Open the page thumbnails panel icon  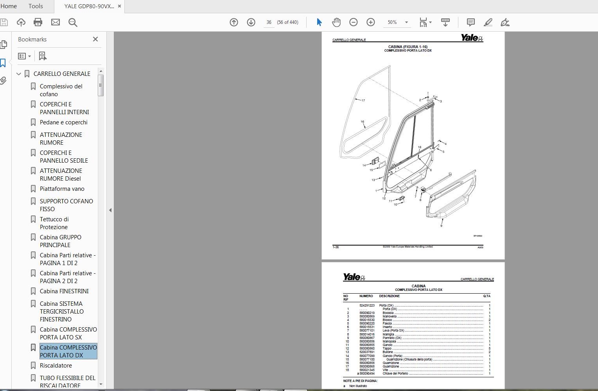(x=3, y=45)
